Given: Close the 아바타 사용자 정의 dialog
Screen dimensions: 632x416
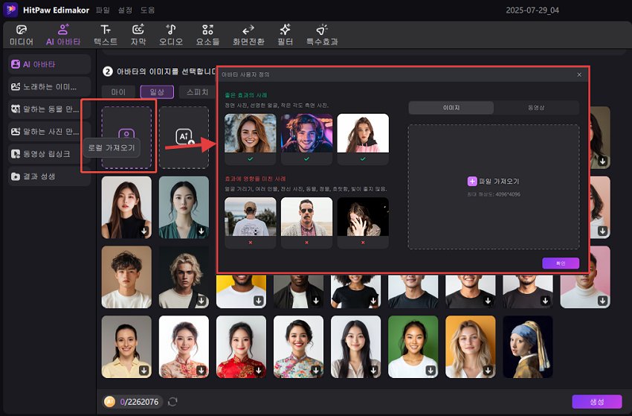Looking at the screenshot, I should click(579, 74).
